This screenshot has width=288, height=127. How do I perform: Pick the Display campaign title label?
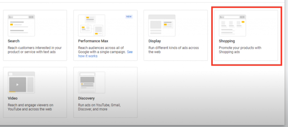coord(154,41)
